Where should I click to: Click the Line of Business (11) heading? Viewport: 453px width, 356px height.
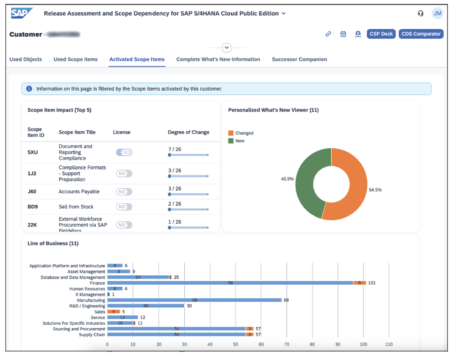coord(53,243)
